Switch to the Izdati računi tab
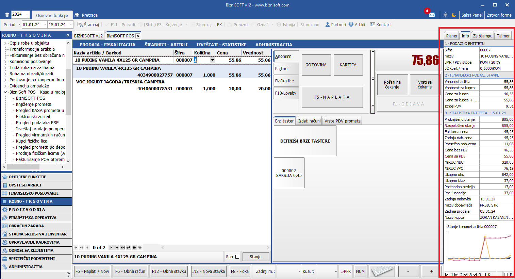Screen dimensions: 515x279 coord(309,121)
